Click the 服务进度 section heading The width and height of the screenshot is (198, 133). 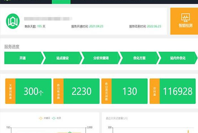coord(12,47)
